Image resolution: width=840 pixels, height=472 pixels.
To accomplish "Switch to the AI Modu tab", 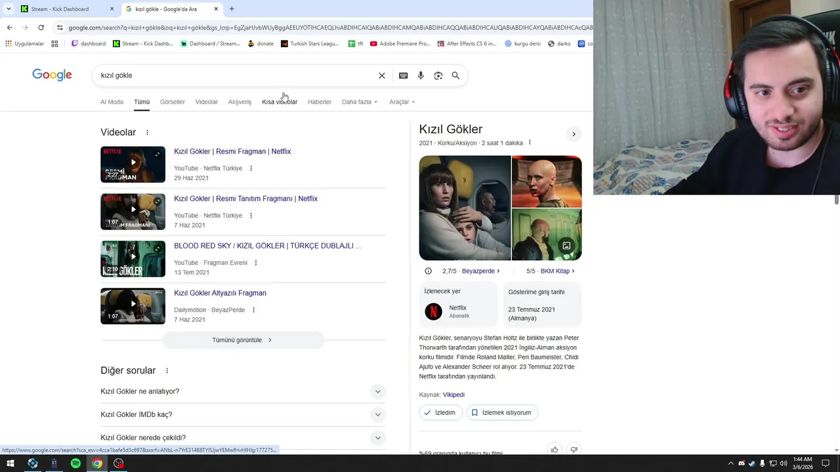I will pyautogui.click(x=112, y=102).
